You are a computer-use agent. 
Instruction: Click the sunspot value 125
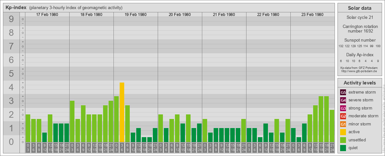(x=359, y=46)
